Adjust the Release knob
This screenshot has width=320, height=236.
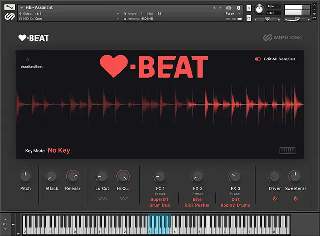click(73, 177)
